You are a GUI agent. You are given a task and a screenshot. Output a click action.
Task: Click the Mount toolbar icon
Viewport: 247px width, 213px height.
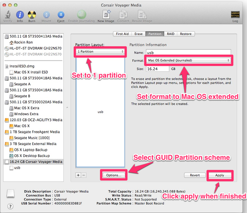[46, 15]
